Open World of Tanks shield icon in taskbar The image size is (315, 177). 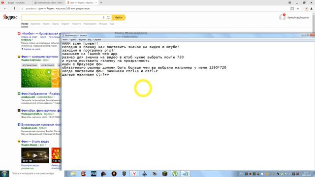[124, 174]
